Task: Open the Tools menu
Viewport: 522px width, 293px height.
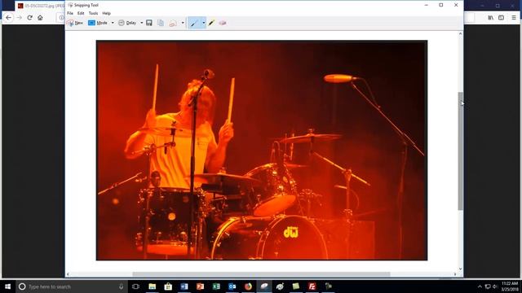Action: tap(93, 13)
